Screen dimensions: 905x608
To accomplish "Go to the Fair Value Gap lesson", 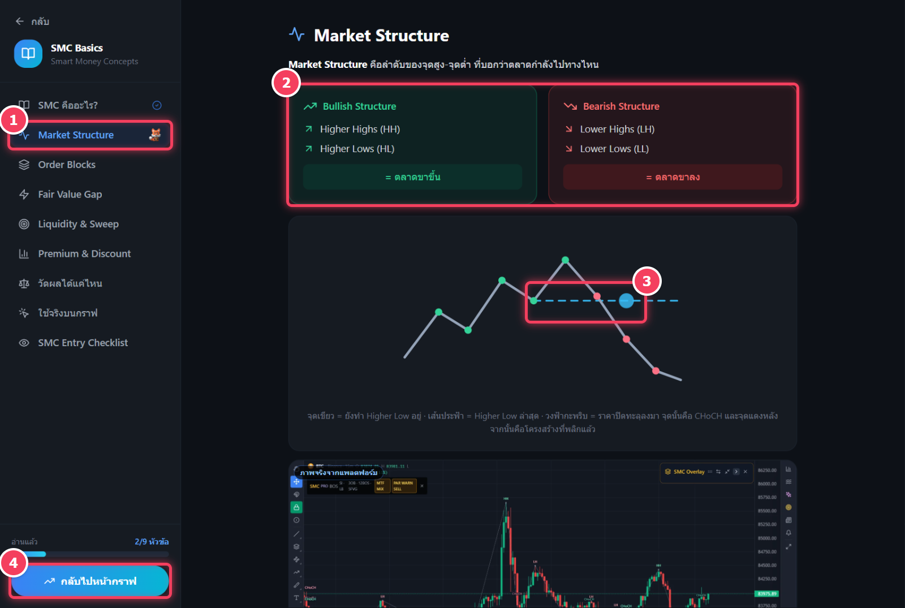I will 90,195.
